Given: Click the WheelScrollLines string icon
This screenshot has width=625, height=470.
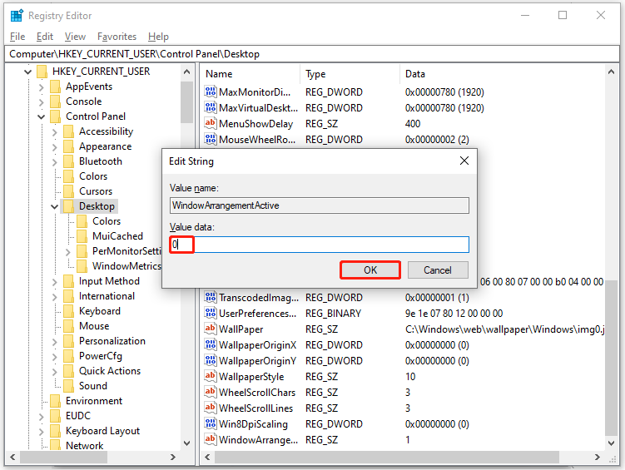Looking at the screenshot, I should click(x=211, y=408).
